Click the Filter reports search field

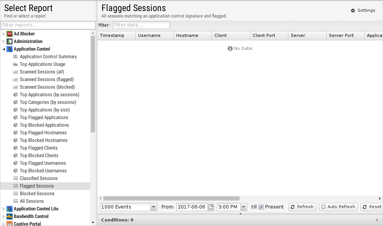[x=48, y=25]
